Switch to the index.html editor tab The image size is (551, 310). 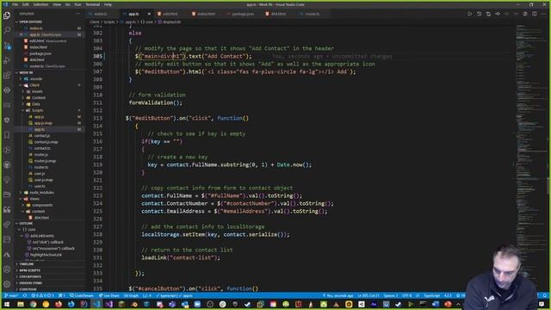tap(206, 14)
